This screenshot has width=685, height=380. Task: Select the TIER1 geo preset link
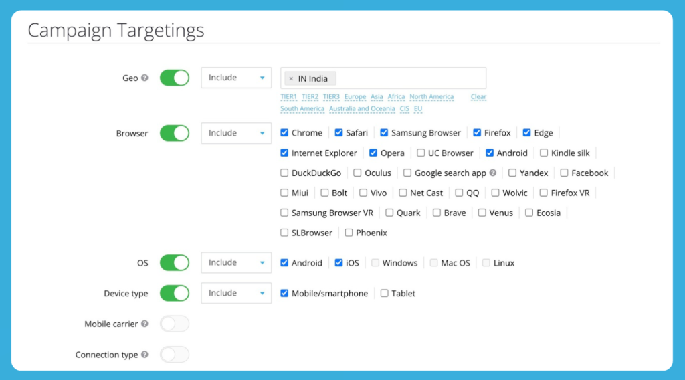point(288,97)
